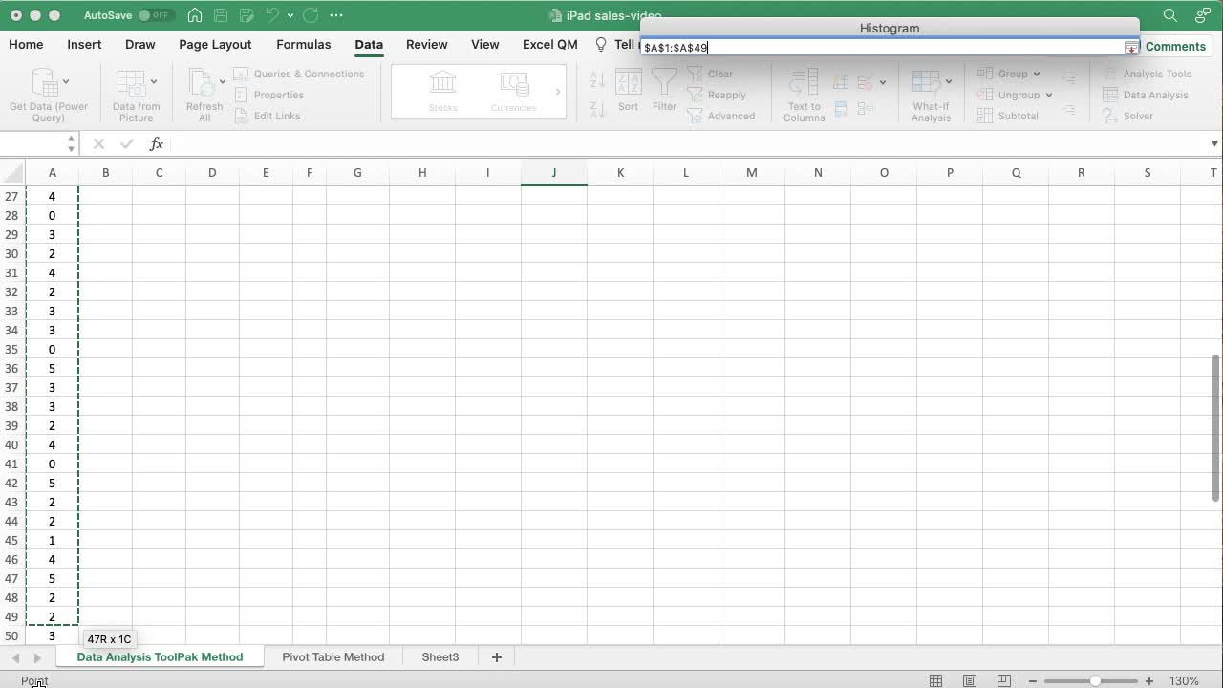Expand the Group dropdown

tap(1036, 74)
